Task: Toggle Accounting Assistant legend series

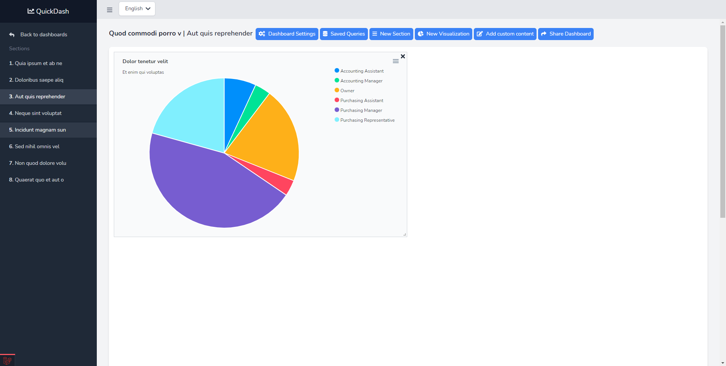Action: click(x=361, y=71)
